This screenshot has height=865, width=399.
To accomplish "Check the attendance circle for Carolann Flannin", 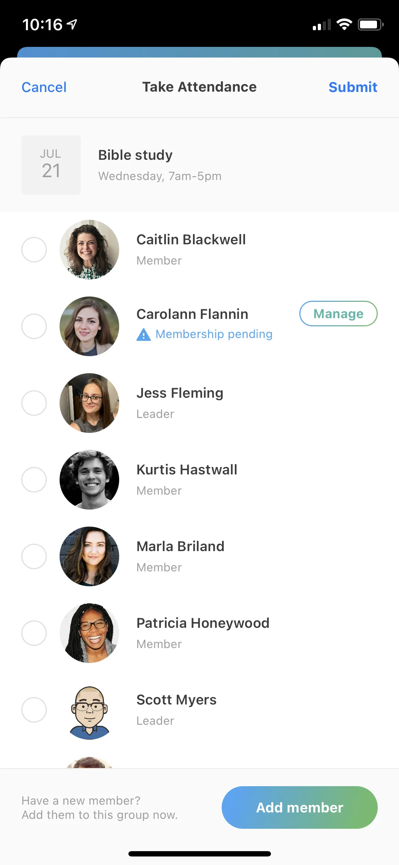I will (x=34, y=326).
